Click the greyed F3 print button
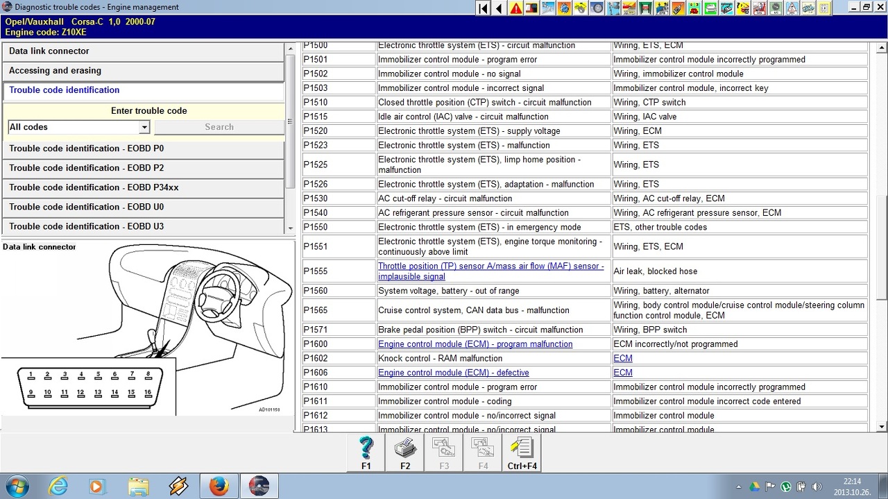Viewport: 888px width, 499px height. click(444, 453)
